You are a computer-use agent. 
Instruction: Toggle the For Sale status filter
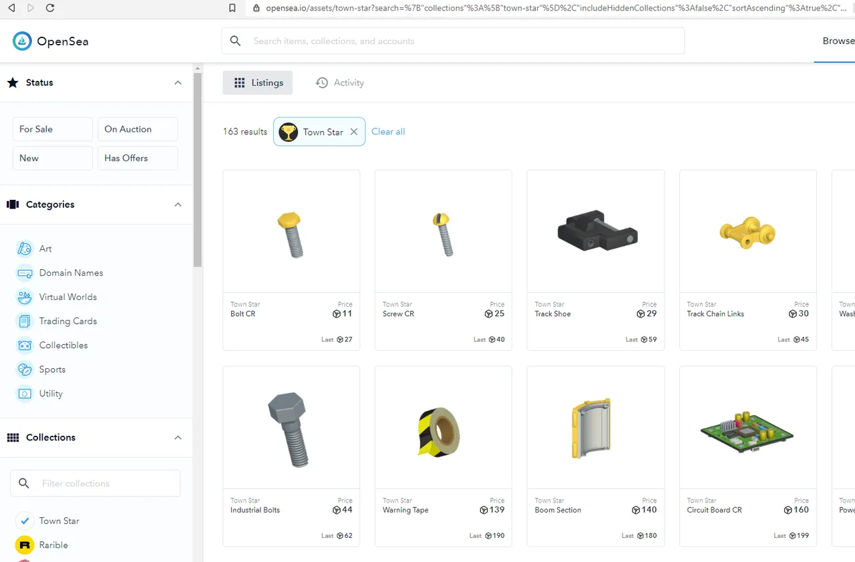click(x=53, y=129)
